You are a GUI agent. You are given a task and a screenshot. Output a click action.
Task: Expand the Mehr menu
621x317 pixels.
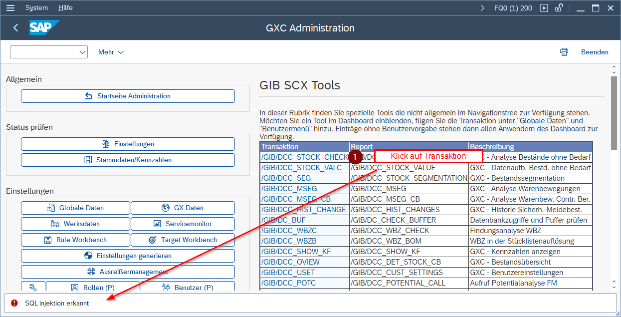[x=111, y=52]
